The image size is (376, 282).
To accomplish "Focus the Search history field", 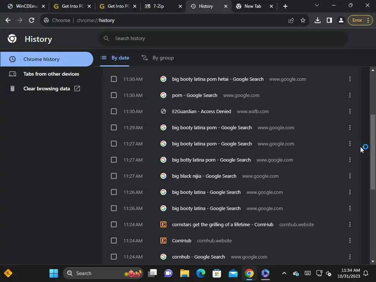I will point(223,38).
